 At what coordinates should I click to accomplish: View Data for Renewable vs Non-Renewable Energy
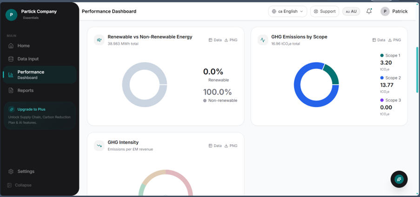click(215, 40)
